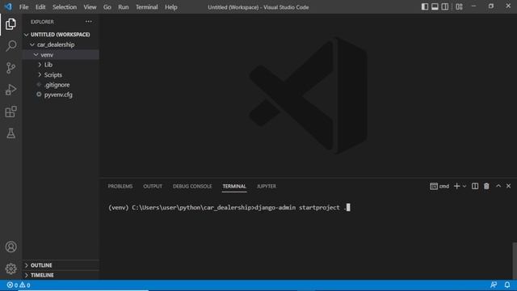The height and width of the screenshot is (291, 517).
Task: Close the terminal panel
Action: pos(508,186)
